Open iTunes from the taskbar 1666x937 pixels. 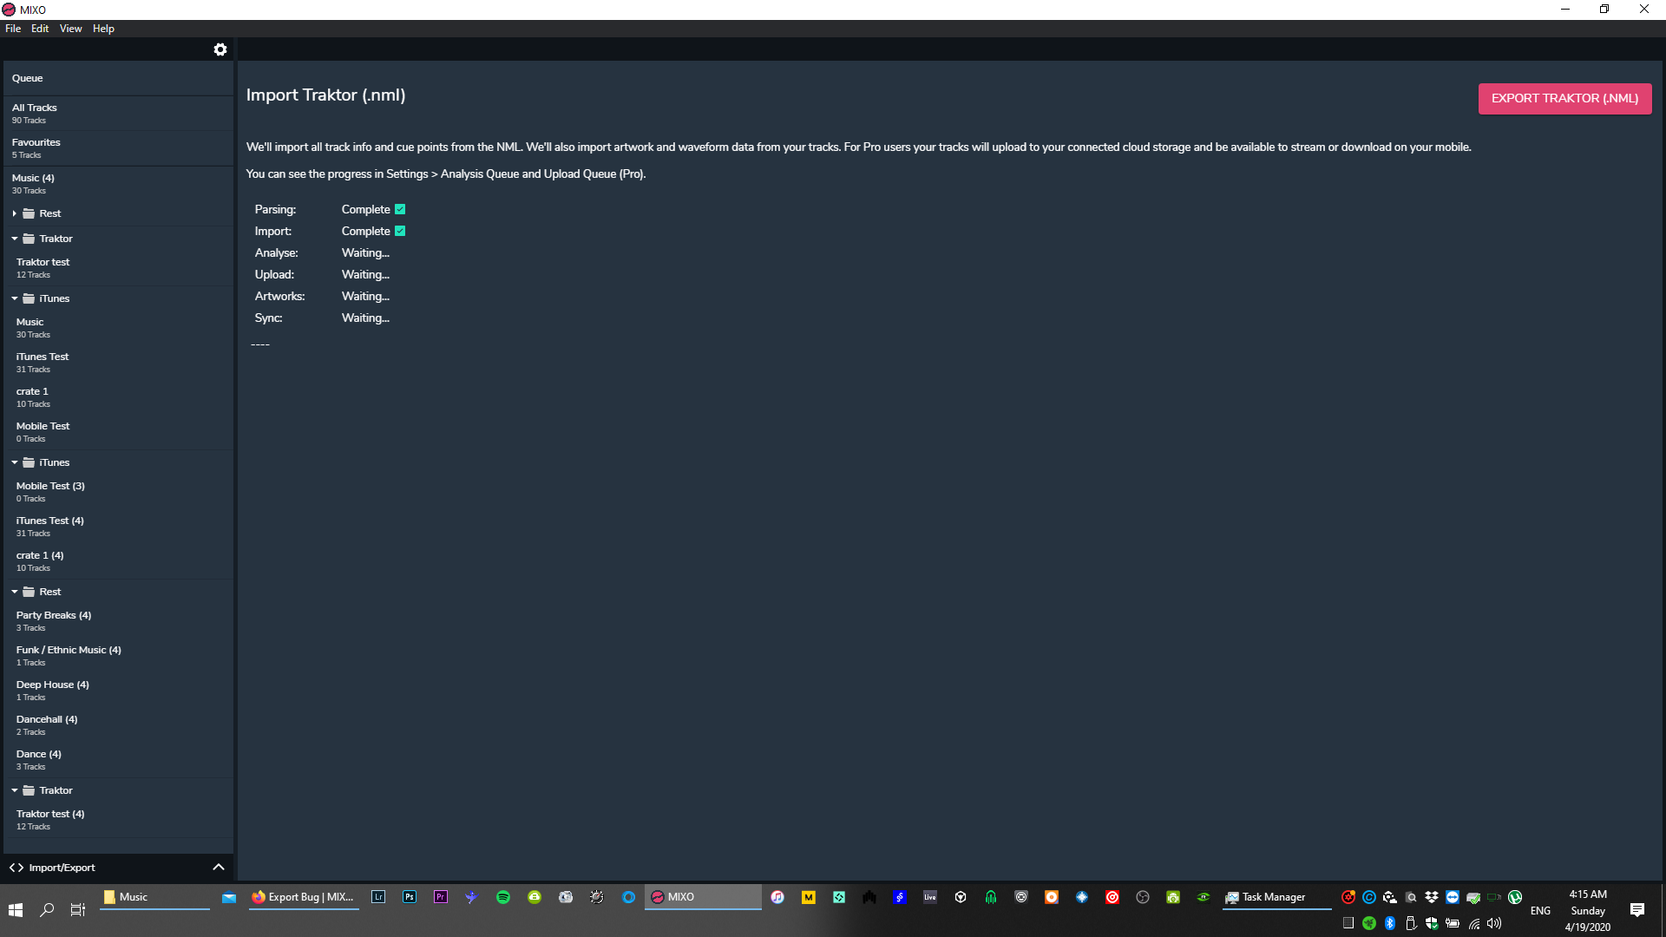click(777, 897)
